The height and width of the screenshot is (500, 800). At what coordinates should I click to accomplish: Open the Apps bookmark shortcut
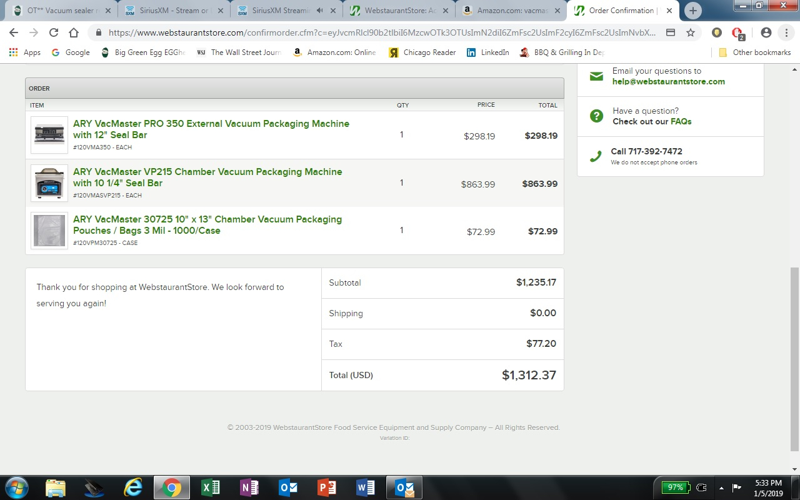coord(25,52)
